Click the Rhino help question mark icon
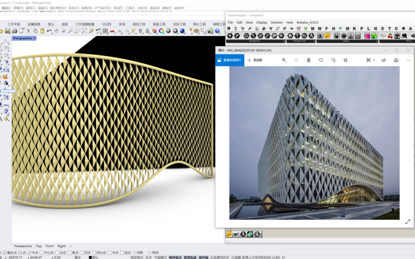 coord(217,31)
